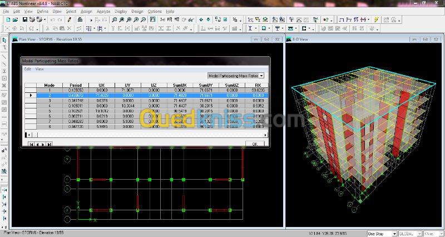This screenshot has width=445, height=237.
Task: Click the Period column header
Action: pyautogui.click(x=76, y=85)
